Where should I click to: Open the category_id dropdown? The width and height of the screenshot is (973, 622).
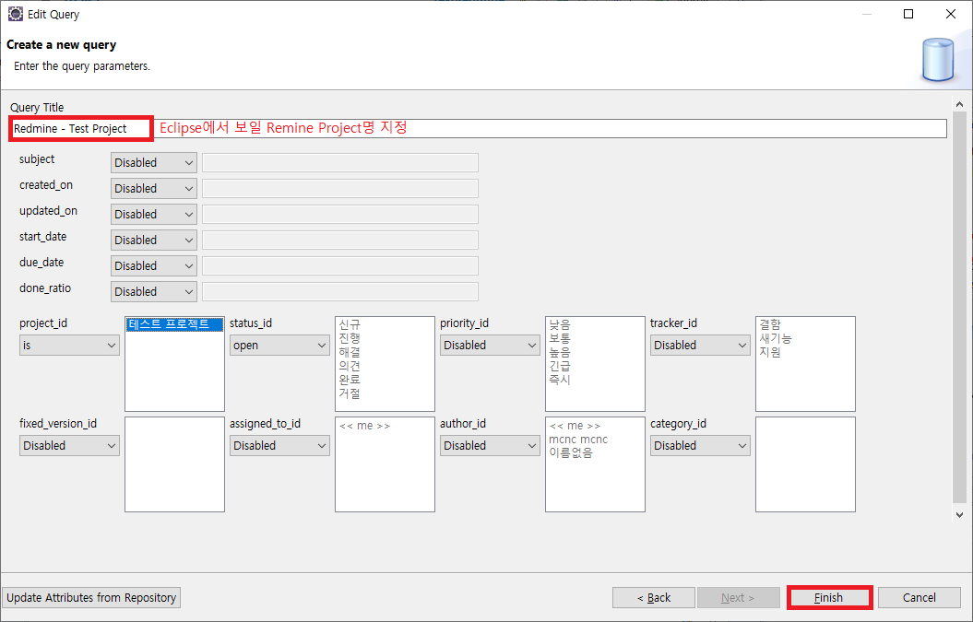pos(701,446)
